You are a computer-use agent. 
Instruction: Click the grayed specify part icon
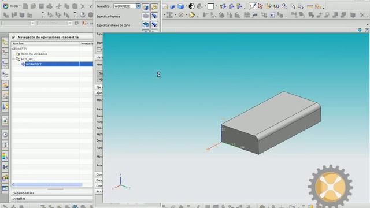(x=146, y=16)
